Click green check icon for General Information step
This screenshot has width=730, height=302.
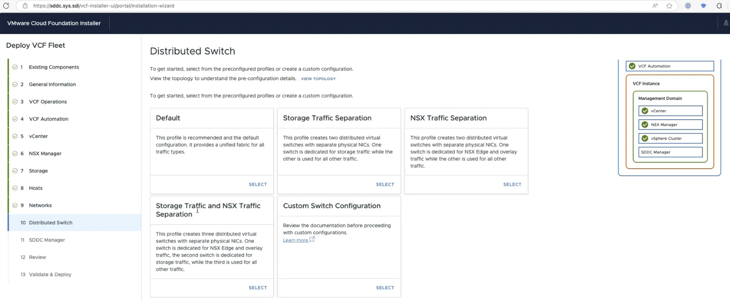click(15, 85)
